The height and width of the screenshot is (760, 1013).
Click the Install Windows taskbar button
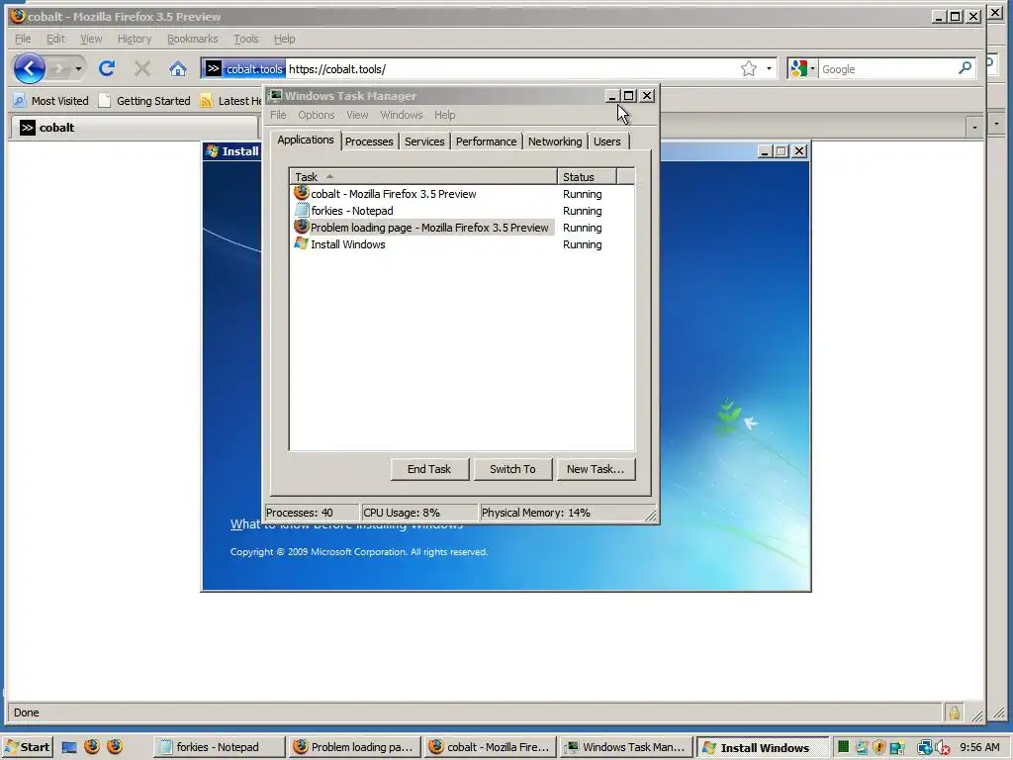[763, 747]
